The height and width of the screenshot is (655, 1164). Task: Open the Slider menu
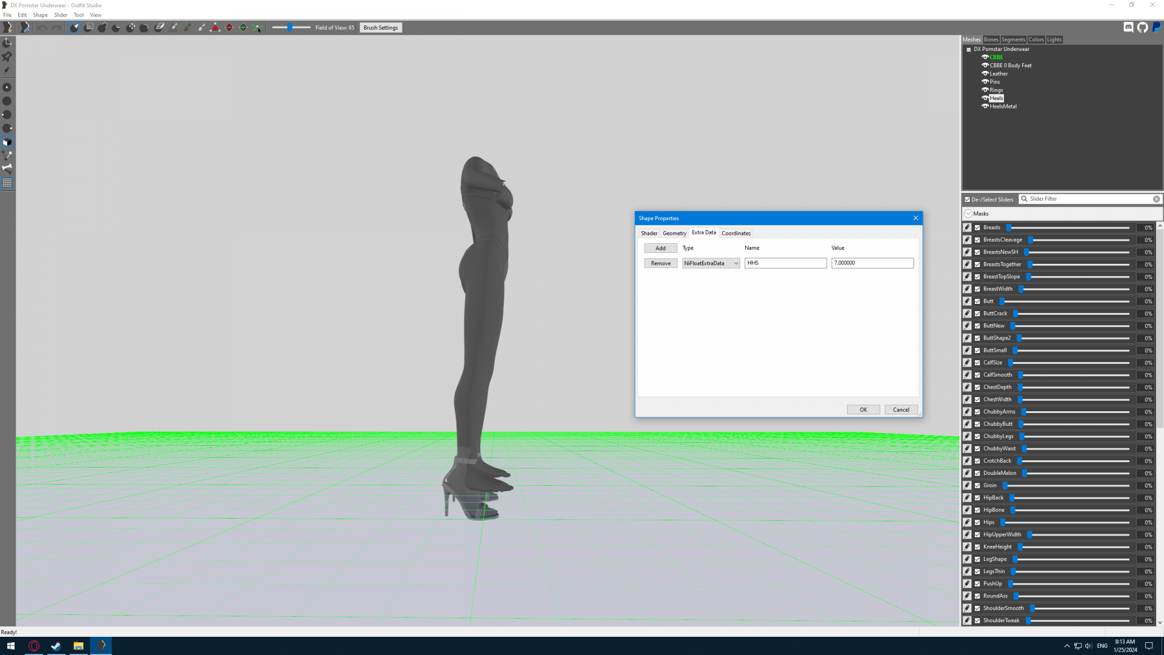point(61,15)
